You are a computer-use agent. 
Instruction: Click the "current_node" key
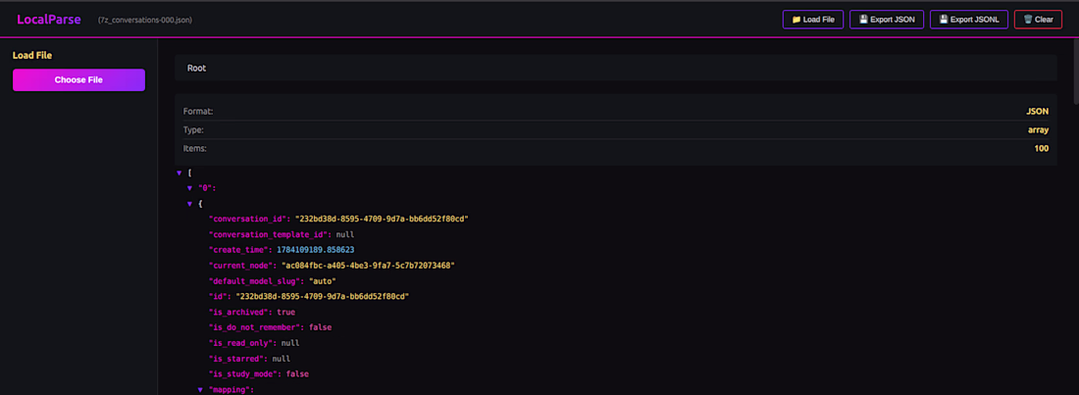tap(242, 266)
